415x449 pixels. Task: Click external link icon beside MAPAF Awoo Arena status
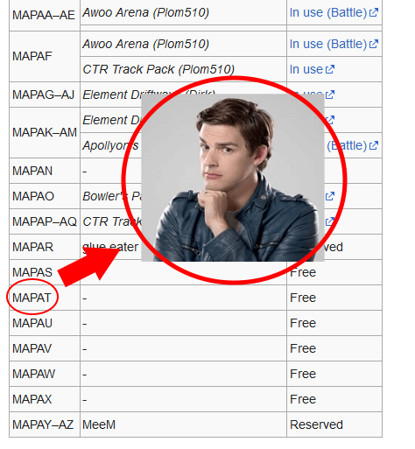374,45
